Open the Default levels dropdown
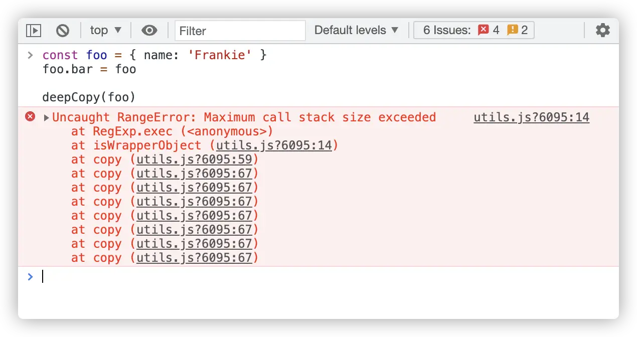The height and width of the screenshot is (337, 637). pos(357,30)
